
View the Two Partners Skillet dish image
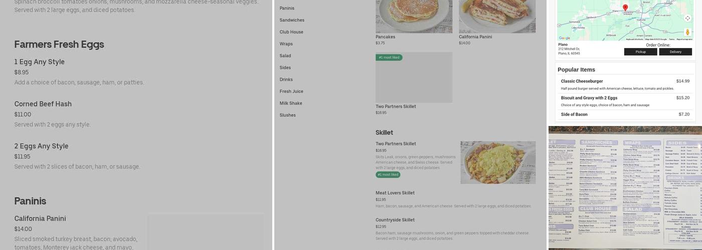tap(498, 162)
